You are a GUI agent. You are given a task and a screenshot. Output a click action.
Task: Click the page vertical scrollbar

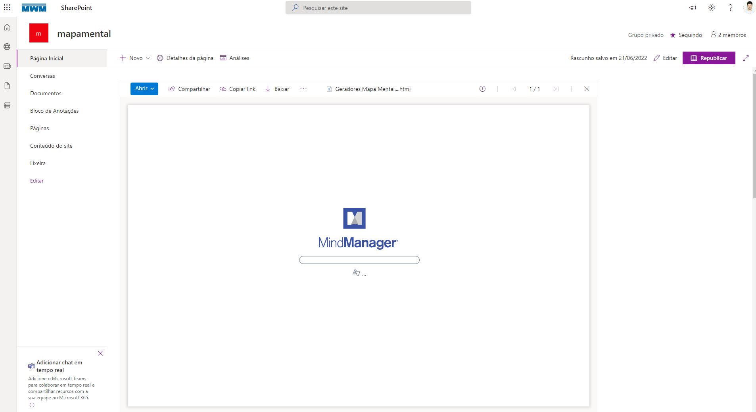pos(754,135)
